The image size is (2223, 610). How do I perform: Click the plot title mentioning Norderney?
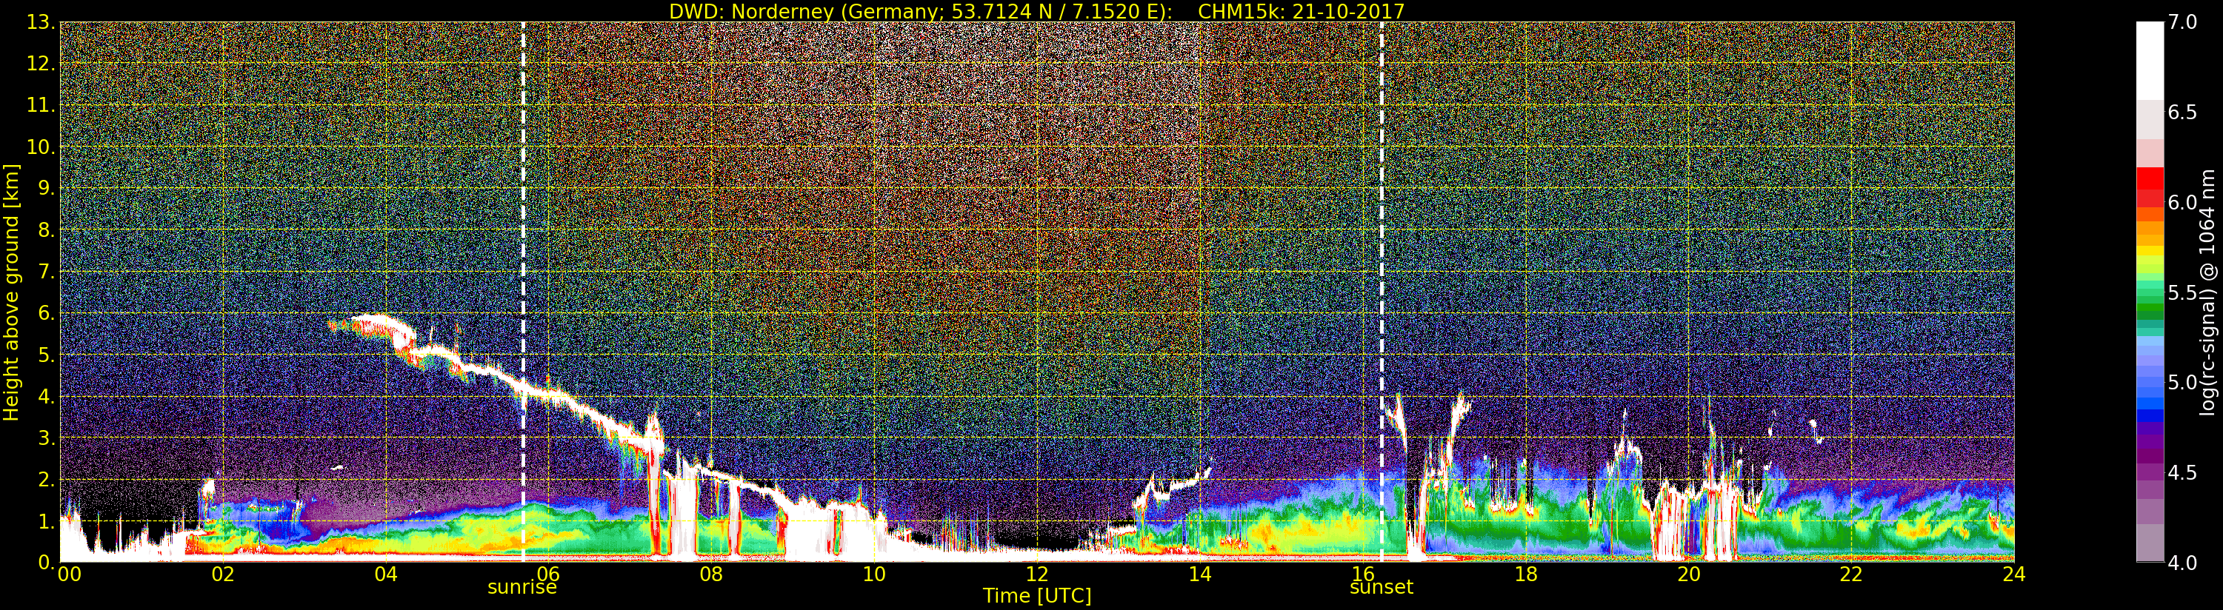1036,11
